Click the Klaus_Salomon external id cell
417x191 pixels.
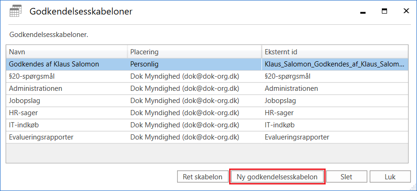click(334, 64)
